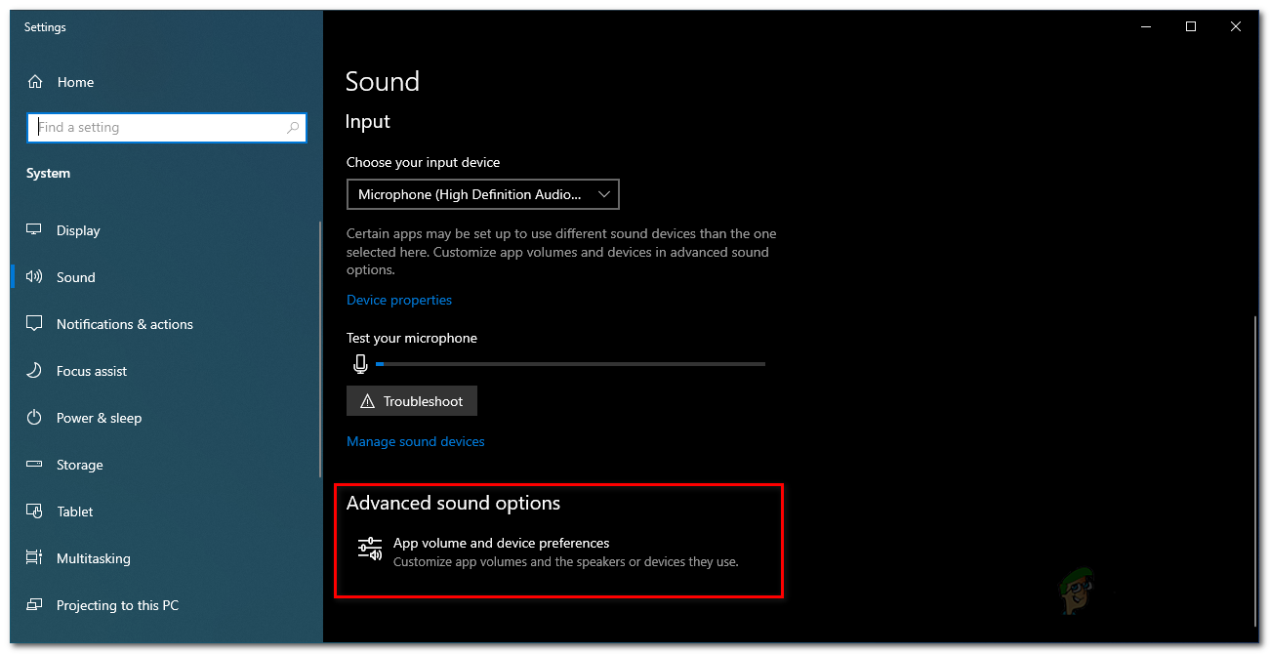This screenshot has height=654, width=1270.
Task: Click the App volume mixer sliders icon
Action: [369, 552]
